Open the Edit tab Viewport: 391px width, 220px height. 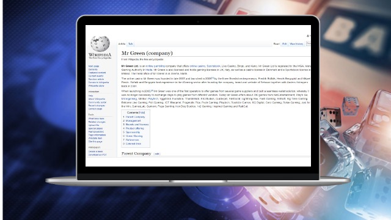(284, 44)
